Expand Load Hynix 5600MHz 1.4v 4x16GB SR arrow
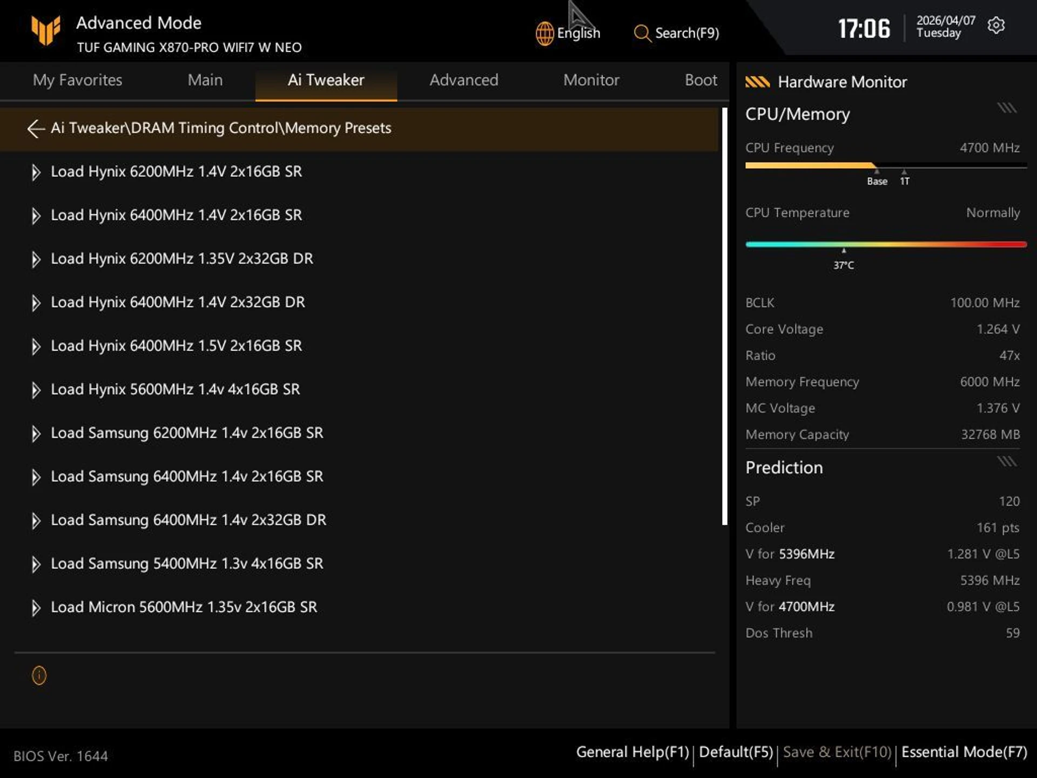The height and width of the screenshot is (778, 1037). (x=36, y=390)
